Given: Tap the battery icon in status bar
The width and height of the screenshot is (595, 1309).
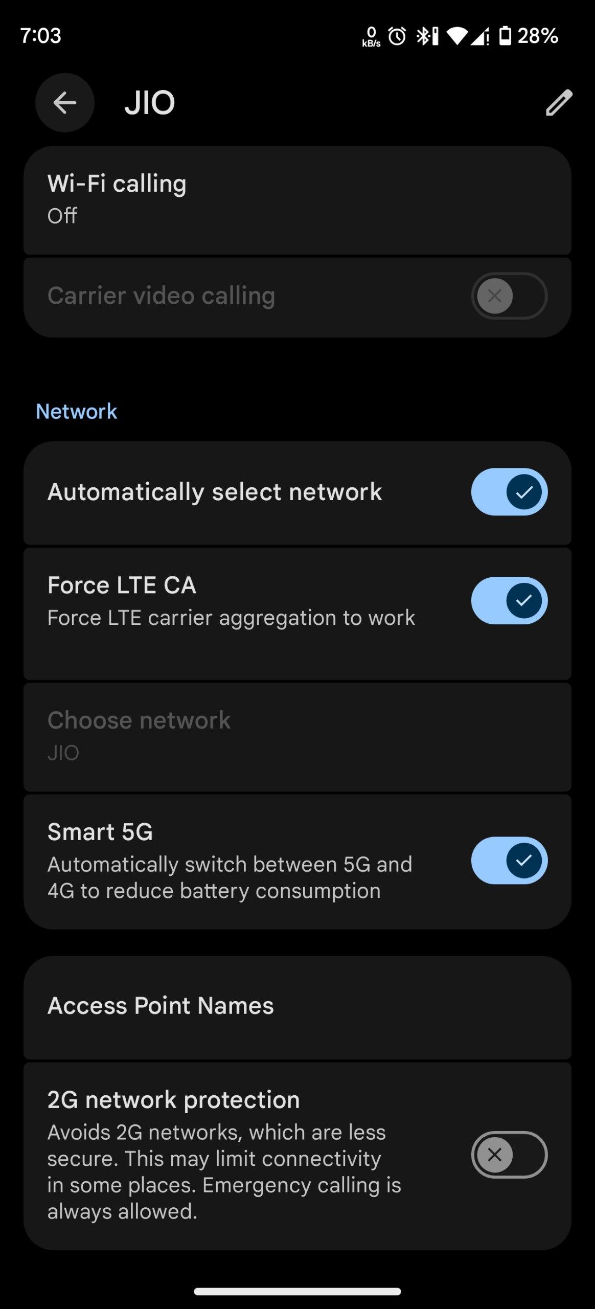Looking at the screenshot, I should coord(505,36).
